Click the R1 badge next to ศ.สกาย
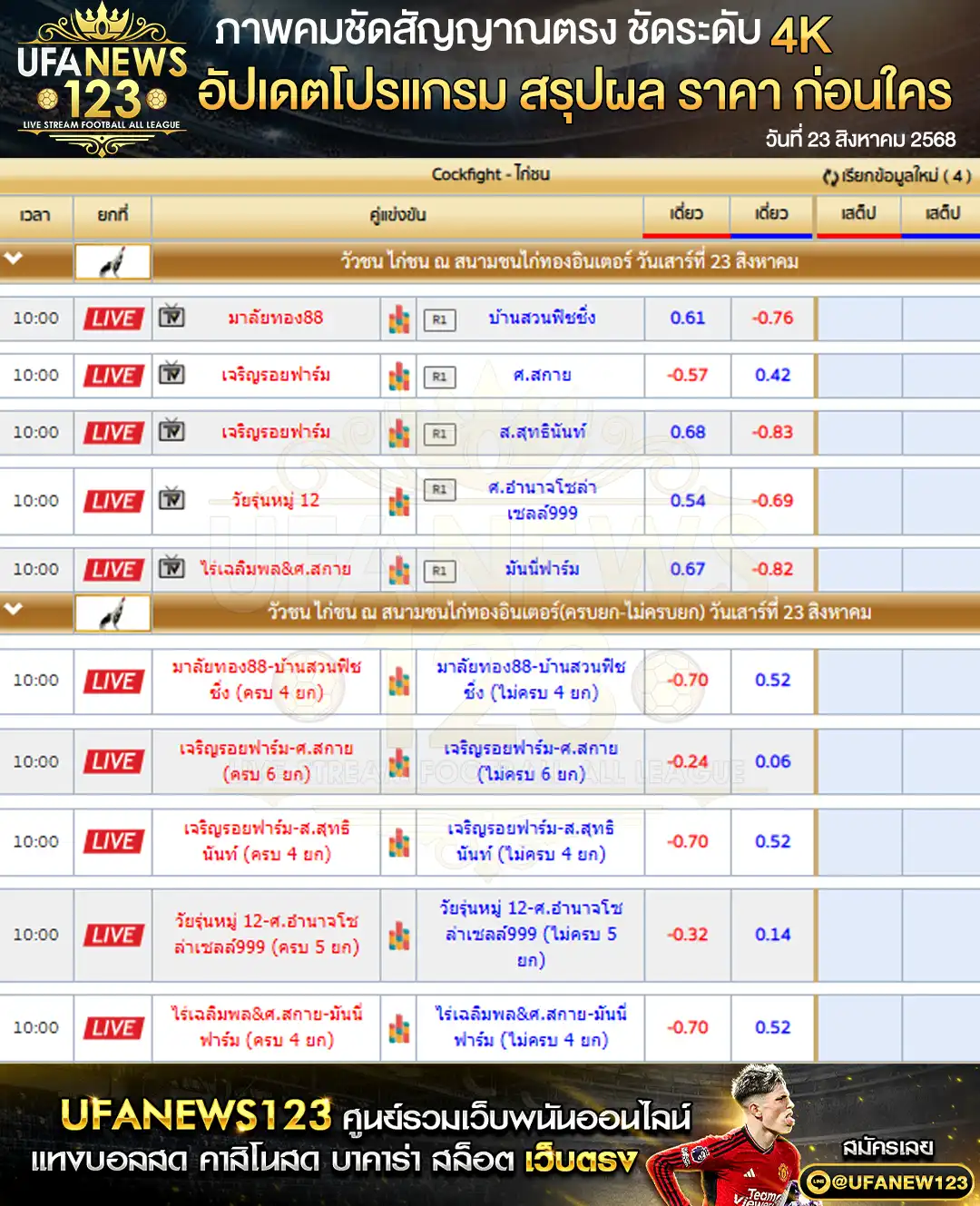 439,377
